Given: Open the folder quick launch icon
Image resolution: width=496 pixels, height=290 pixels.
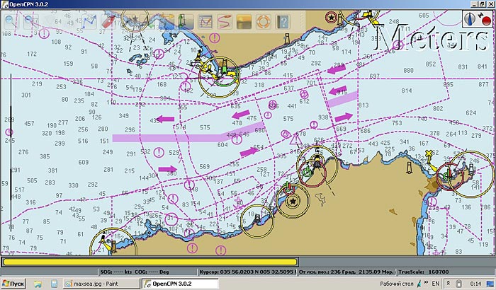Looking at the screenshot, I should tap(38, 284).
